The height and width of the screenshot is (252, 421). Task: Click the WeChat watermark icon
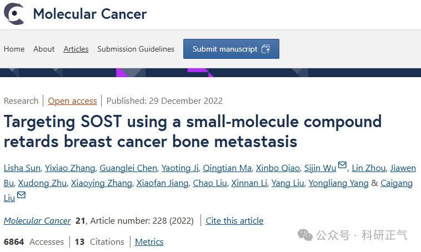pos(305,235)
